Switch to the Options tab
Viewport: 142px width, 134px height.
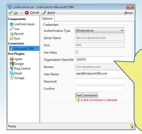(x=47, y=18)
